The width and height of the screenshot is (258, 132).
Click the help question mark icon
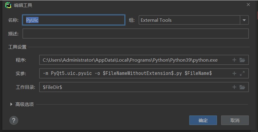coord(14,120)
